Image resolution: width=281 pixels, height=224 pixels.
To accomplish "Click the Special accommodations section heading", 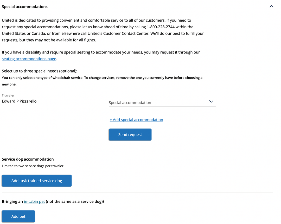I will pyautogui.click(x=25, y=6).
